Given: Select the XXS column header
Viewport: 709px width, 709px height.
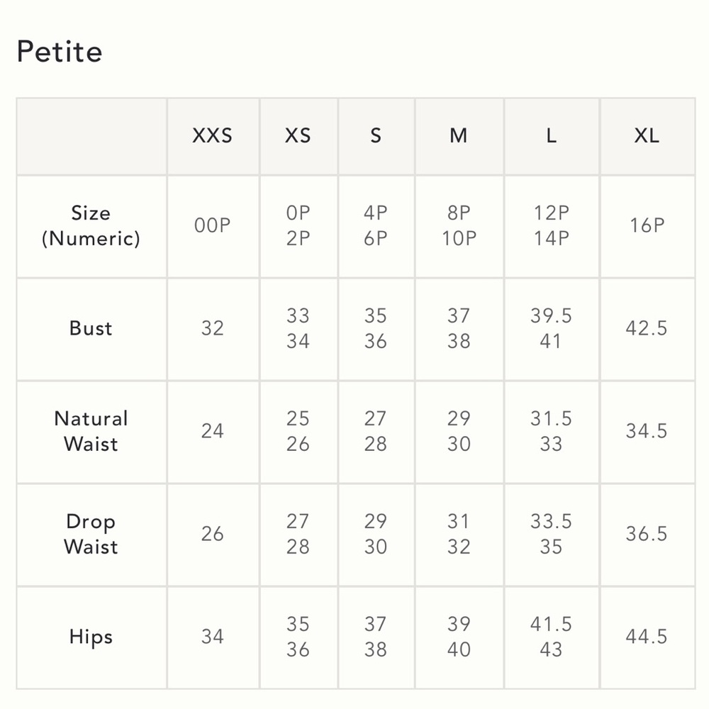Looking at the screenshot, I should [x=213, y=135].
